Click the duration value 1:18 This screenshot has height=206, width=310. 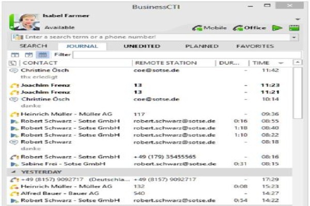tap(241, 128)
